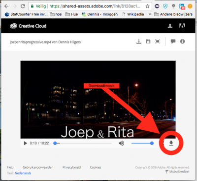Open the Dennis < Inloggen bookmark

[100, 14]
